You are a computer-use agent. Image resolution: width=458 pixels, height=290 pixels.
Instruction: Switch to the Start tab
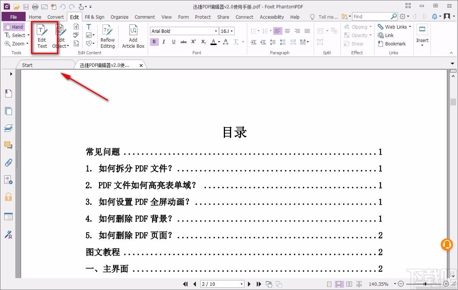(x=27, y=65)
